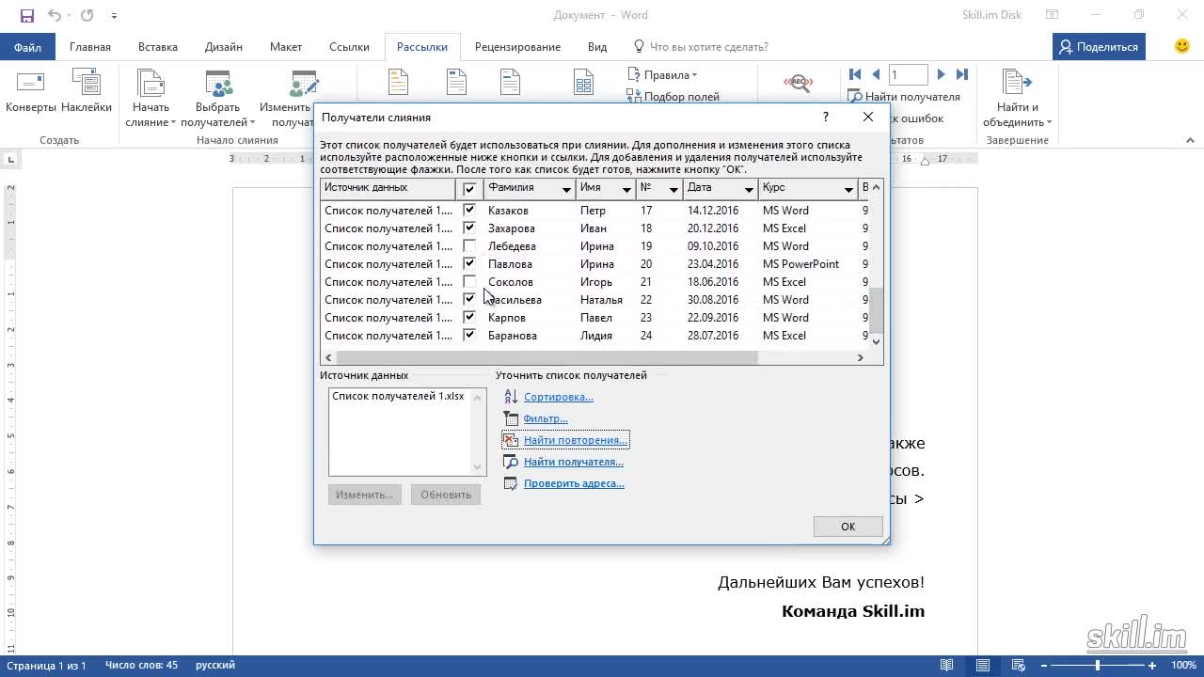Click Match Fields (Подбор полей) icon
Image resolution: width=1204 pixels, height=677 pixels.
click(634, 96)
